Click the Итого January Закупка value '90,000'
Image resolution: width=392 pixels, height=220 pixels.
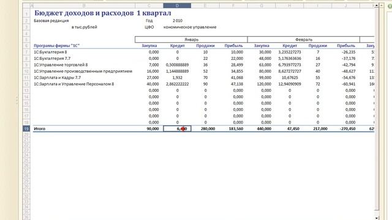(x=153, y=129)
